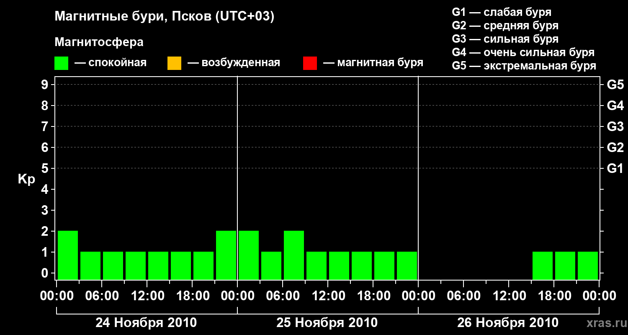Click the '12:00' tick label for 24 Ноября

point(147,296)
